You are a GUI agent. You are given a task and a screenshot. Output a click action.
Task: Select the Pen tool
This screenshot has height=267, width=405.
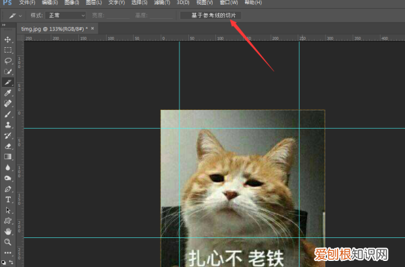click(x=7, y=189)
